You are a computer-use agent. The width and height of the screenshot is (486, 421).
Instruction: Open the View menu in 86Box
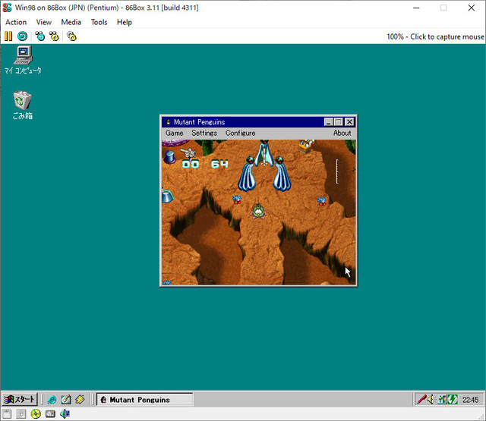click(44, 22)
